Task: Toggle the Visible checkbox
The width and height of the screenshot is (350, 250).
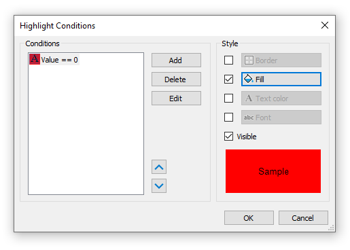Action: 228,137
